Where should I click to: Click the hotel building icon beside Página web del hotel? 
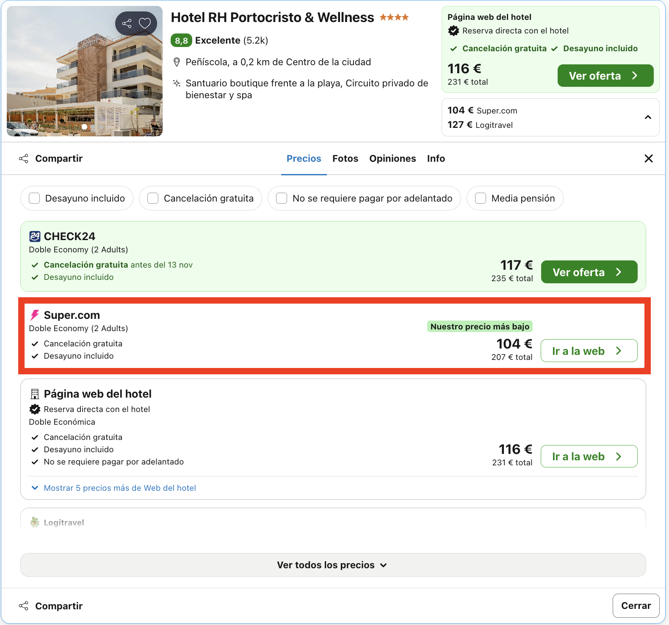[x=35, y=394]
